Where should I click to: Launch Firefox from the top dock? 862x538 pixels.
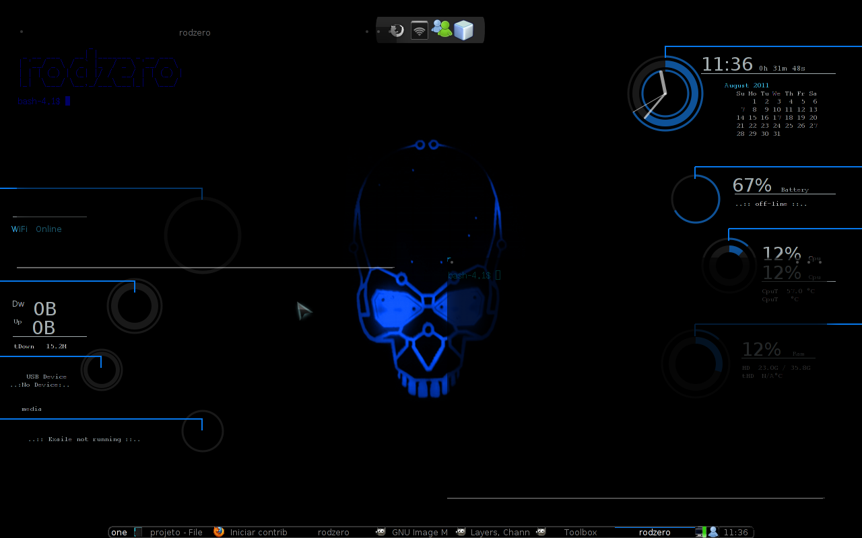(397, 30)
